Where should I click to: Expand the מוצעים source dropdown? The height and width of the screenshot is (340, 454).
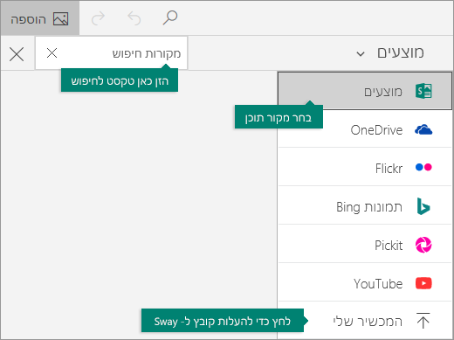coord(389,53)
